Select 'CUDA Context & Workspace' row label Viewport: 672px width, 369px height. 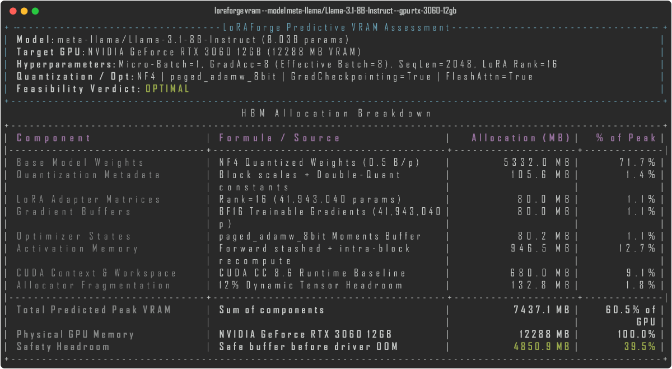tap(96, 274)
